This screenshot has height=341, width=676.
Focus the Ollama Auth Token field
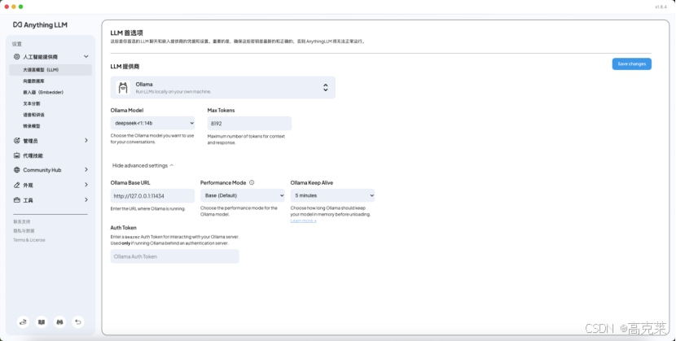174,256
